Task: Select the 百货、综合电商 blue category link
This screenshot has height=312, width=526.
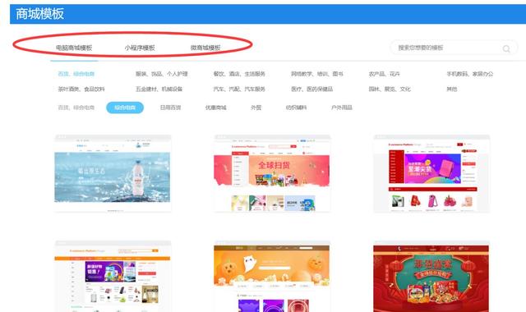Action: (76, 74)
